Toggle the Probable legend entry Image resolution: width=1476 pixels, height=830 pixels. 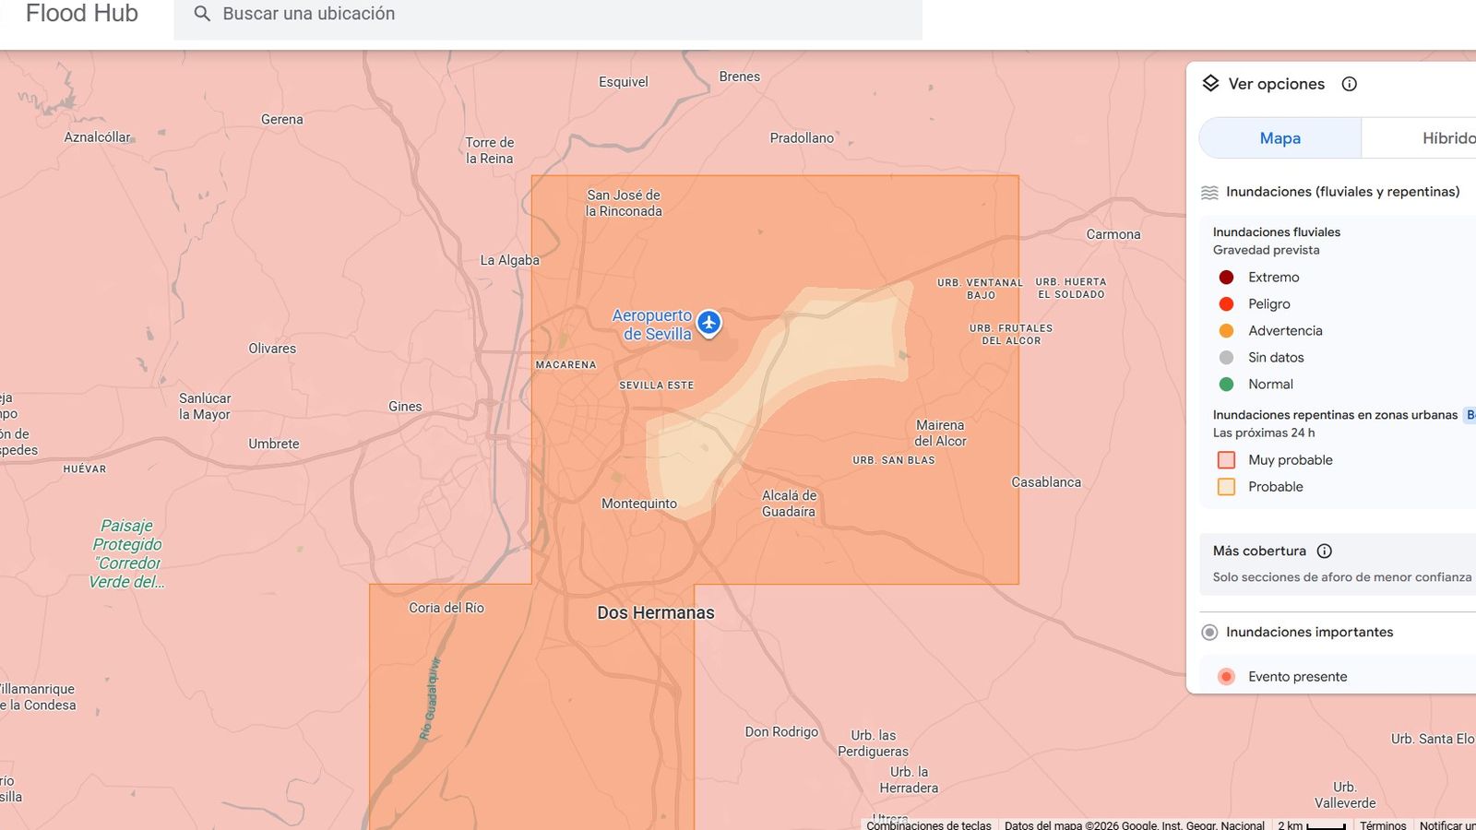click(1226, 486)
